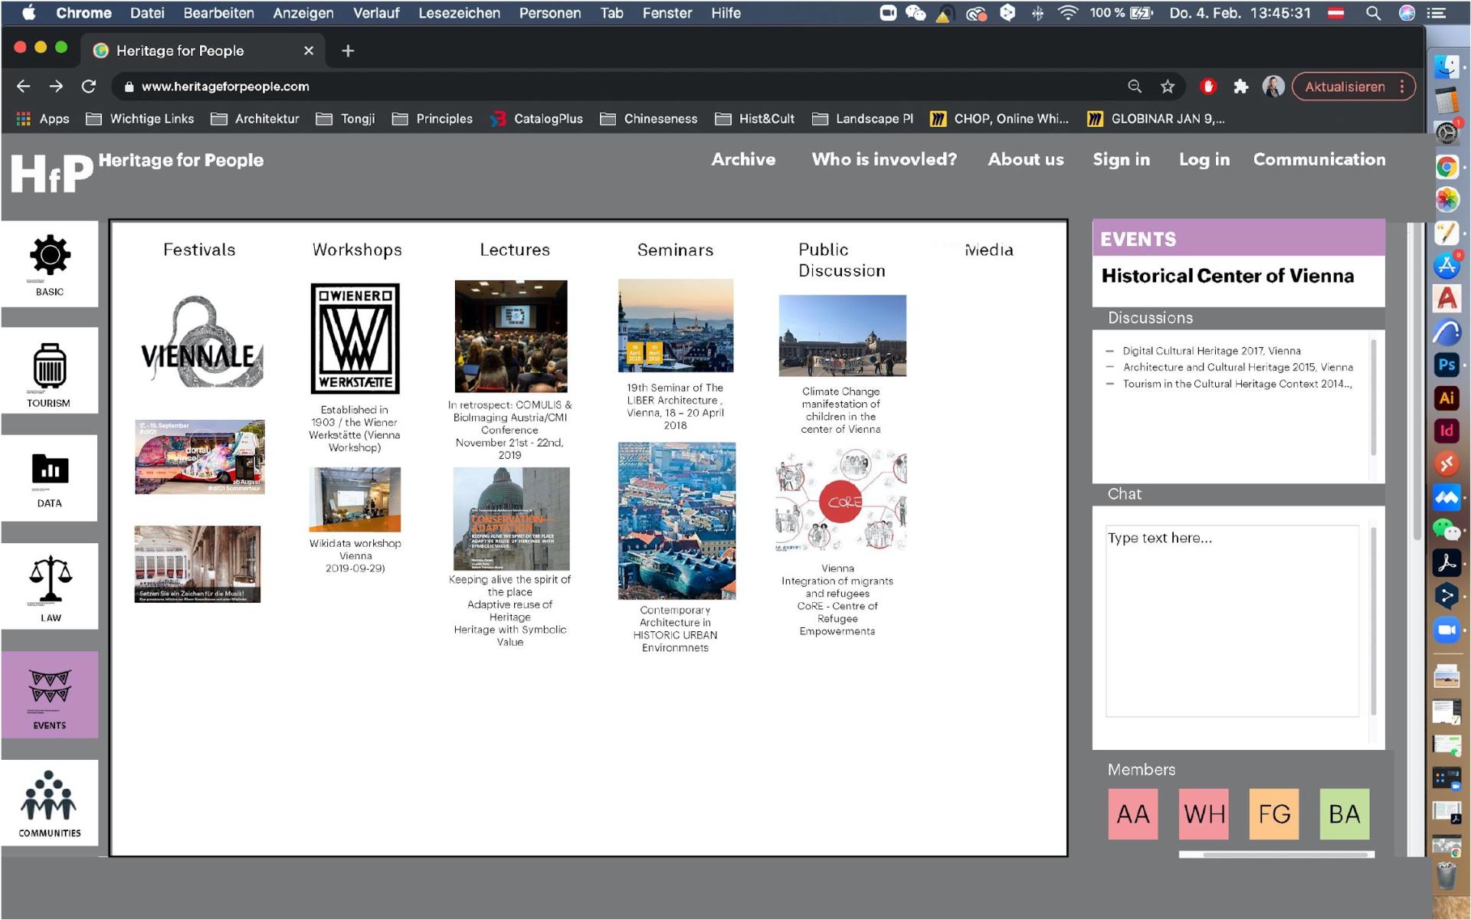The height and width of the screenshot is (920, 1471).
Task: Click the chat text input field
Action: click(x=1231, y=620)
